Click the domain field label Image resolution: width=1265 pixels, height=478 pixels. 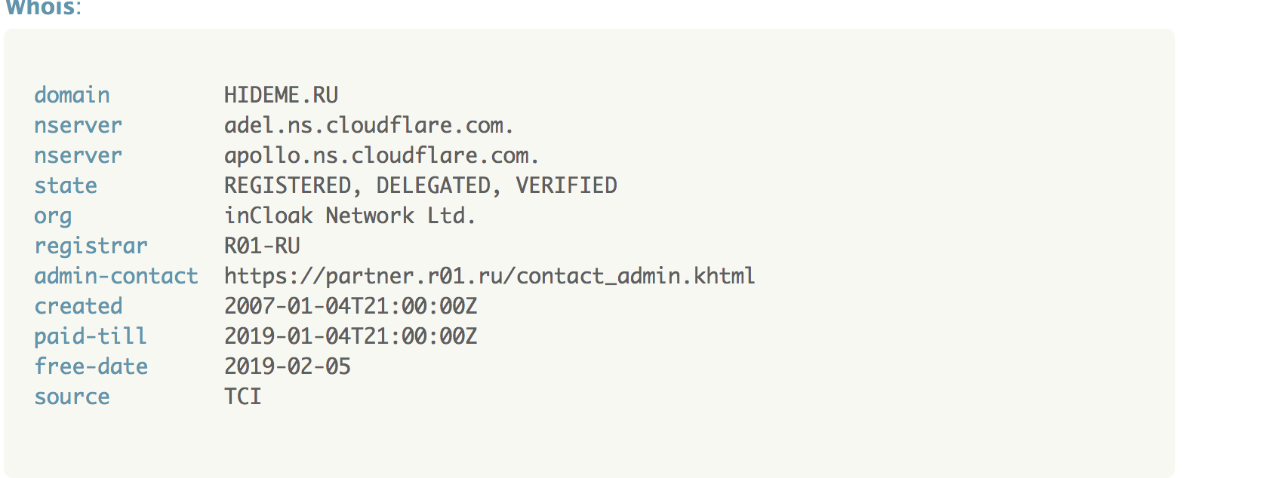click(x=72, y=95)
